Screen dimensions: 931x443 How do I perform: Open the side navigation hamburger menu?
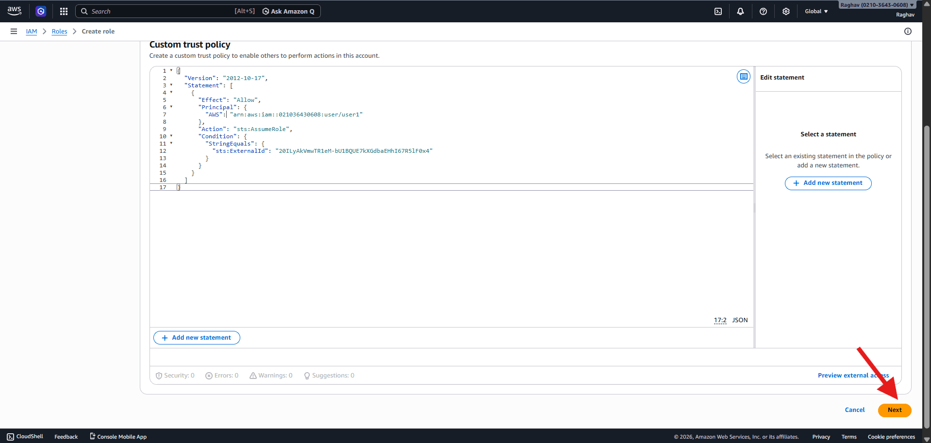coord(14,31)
